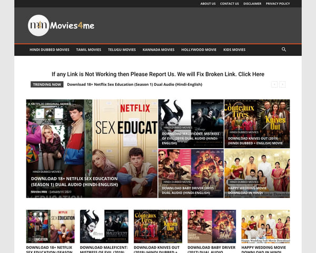The width and height of the screenshot is (316, 253).
Task: Open featured Knives Out 2019 title
Action: coord(255,141)
